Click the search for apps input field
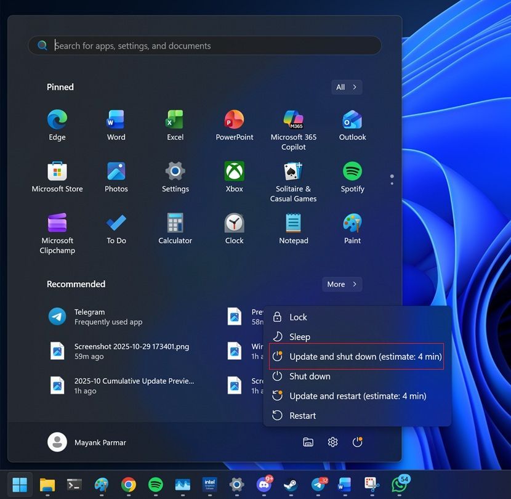 pos(204,45)
